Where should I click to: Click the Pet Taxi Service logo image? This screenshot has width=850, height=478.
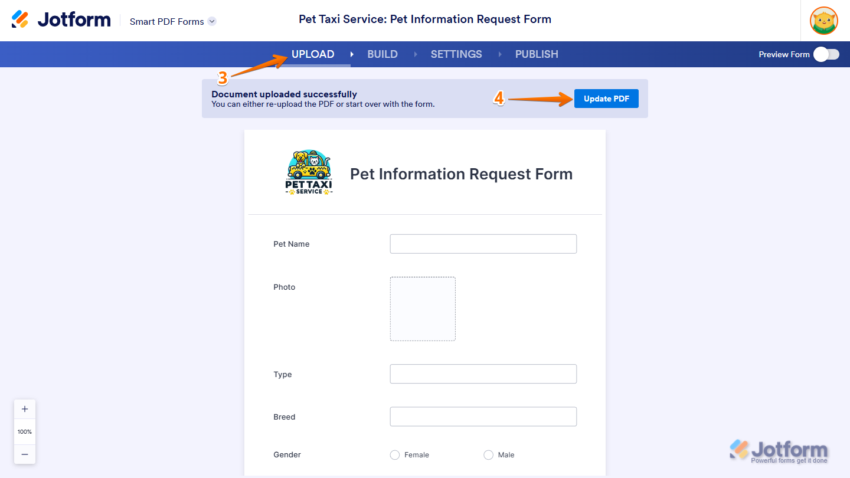click(x=309, y=173)
